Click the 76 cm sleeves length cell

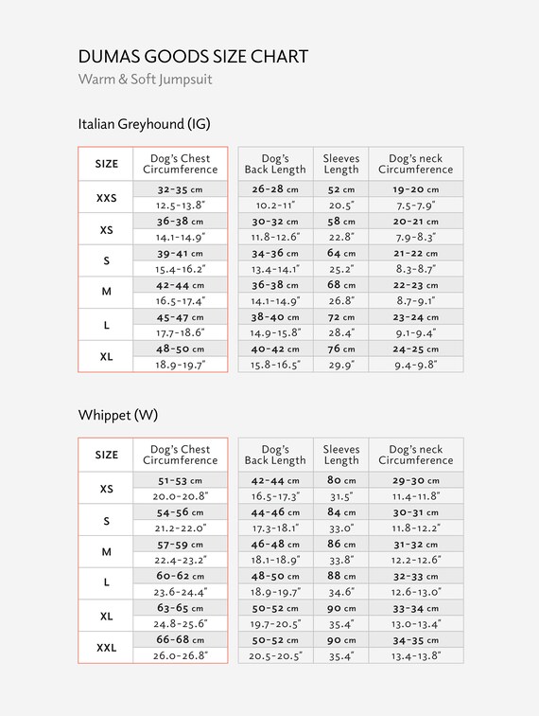(341, 349)
